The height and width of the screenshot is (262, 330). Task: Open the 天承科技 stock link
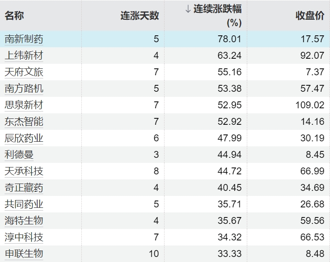(24, 171)
